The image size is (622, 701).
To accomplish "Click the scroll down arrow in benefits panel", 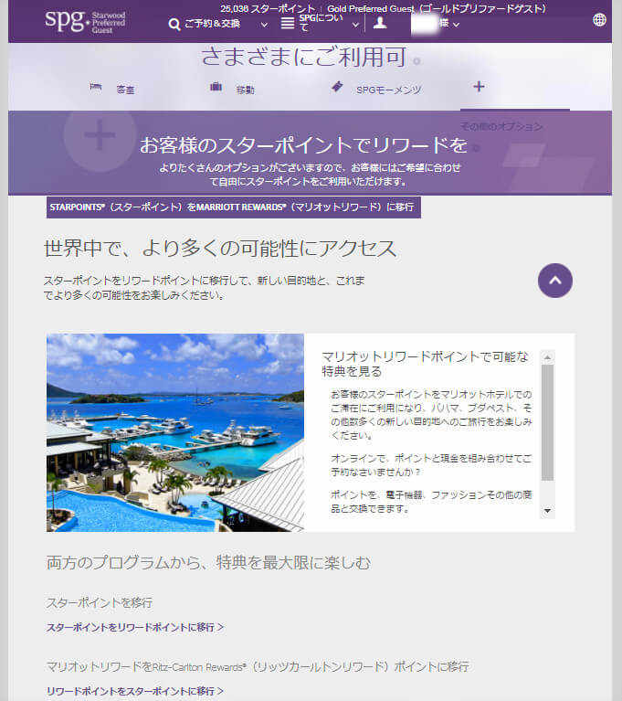I will pyautogui.click(x=547, y=511).
